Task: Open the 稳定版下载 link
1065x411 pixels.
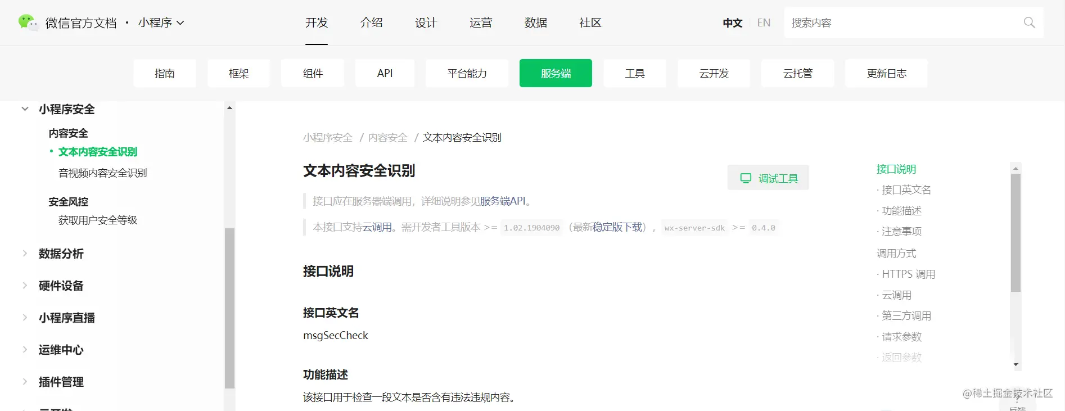Action: (x=617, y=227)
